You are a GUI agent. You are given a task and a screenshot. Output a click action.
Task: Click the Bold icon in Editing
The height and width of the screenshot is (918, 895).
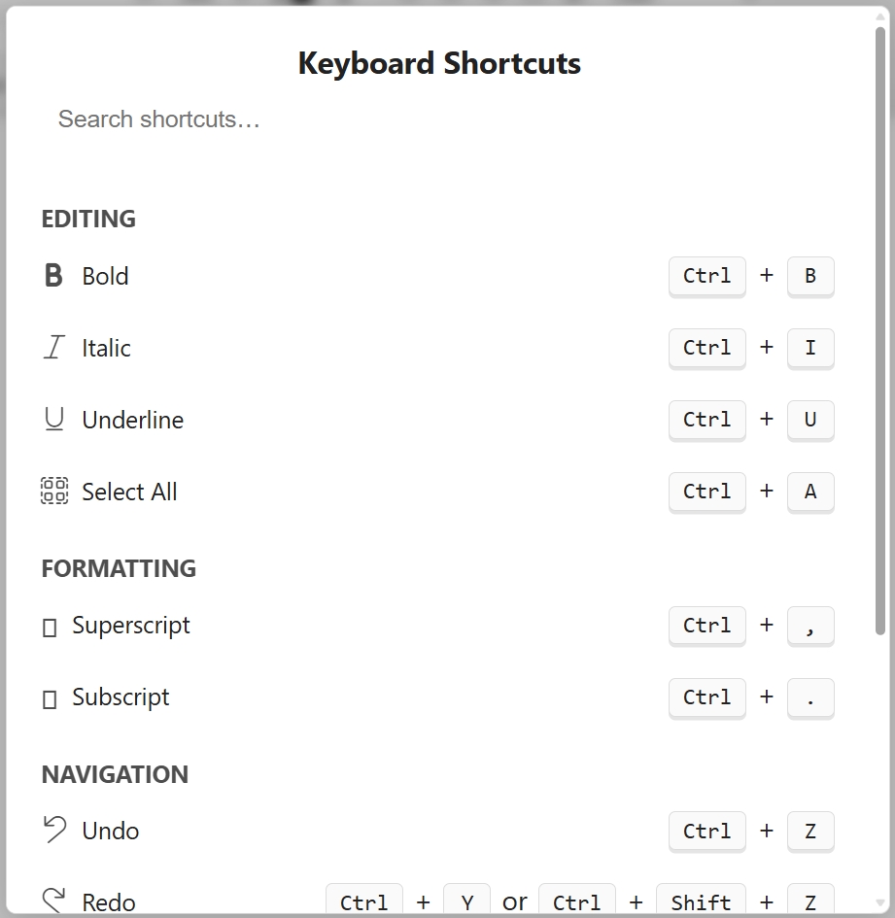pyautogui.click(x=53, y=276)
